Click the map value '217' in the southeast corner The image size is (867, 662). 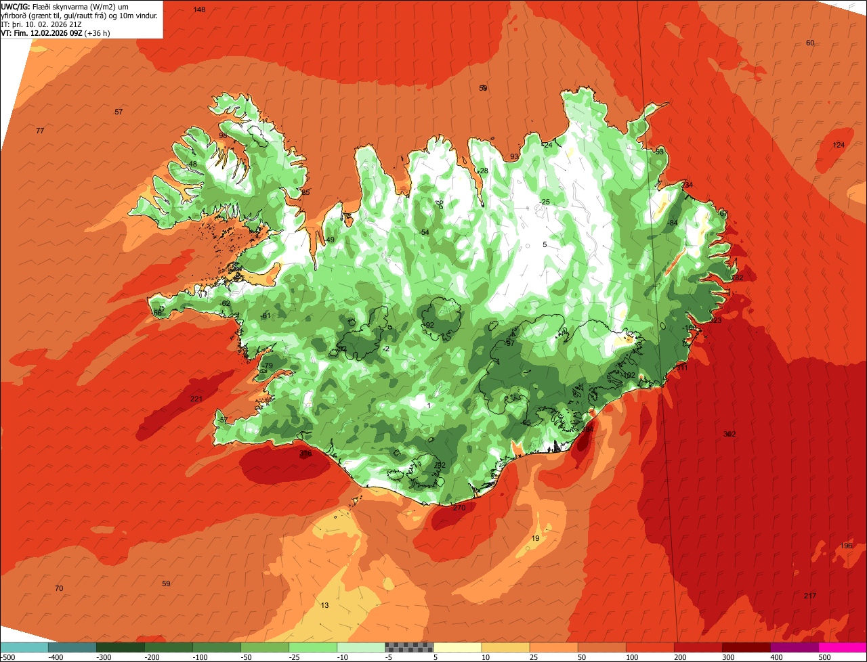click(810, 596)
